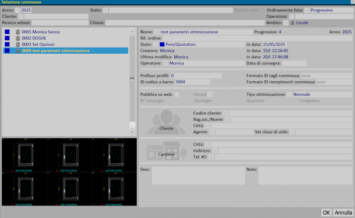Toggle the Pubblica su web checkbox
The width and height of the screenshot is (355, 218).
click(177, 95)
